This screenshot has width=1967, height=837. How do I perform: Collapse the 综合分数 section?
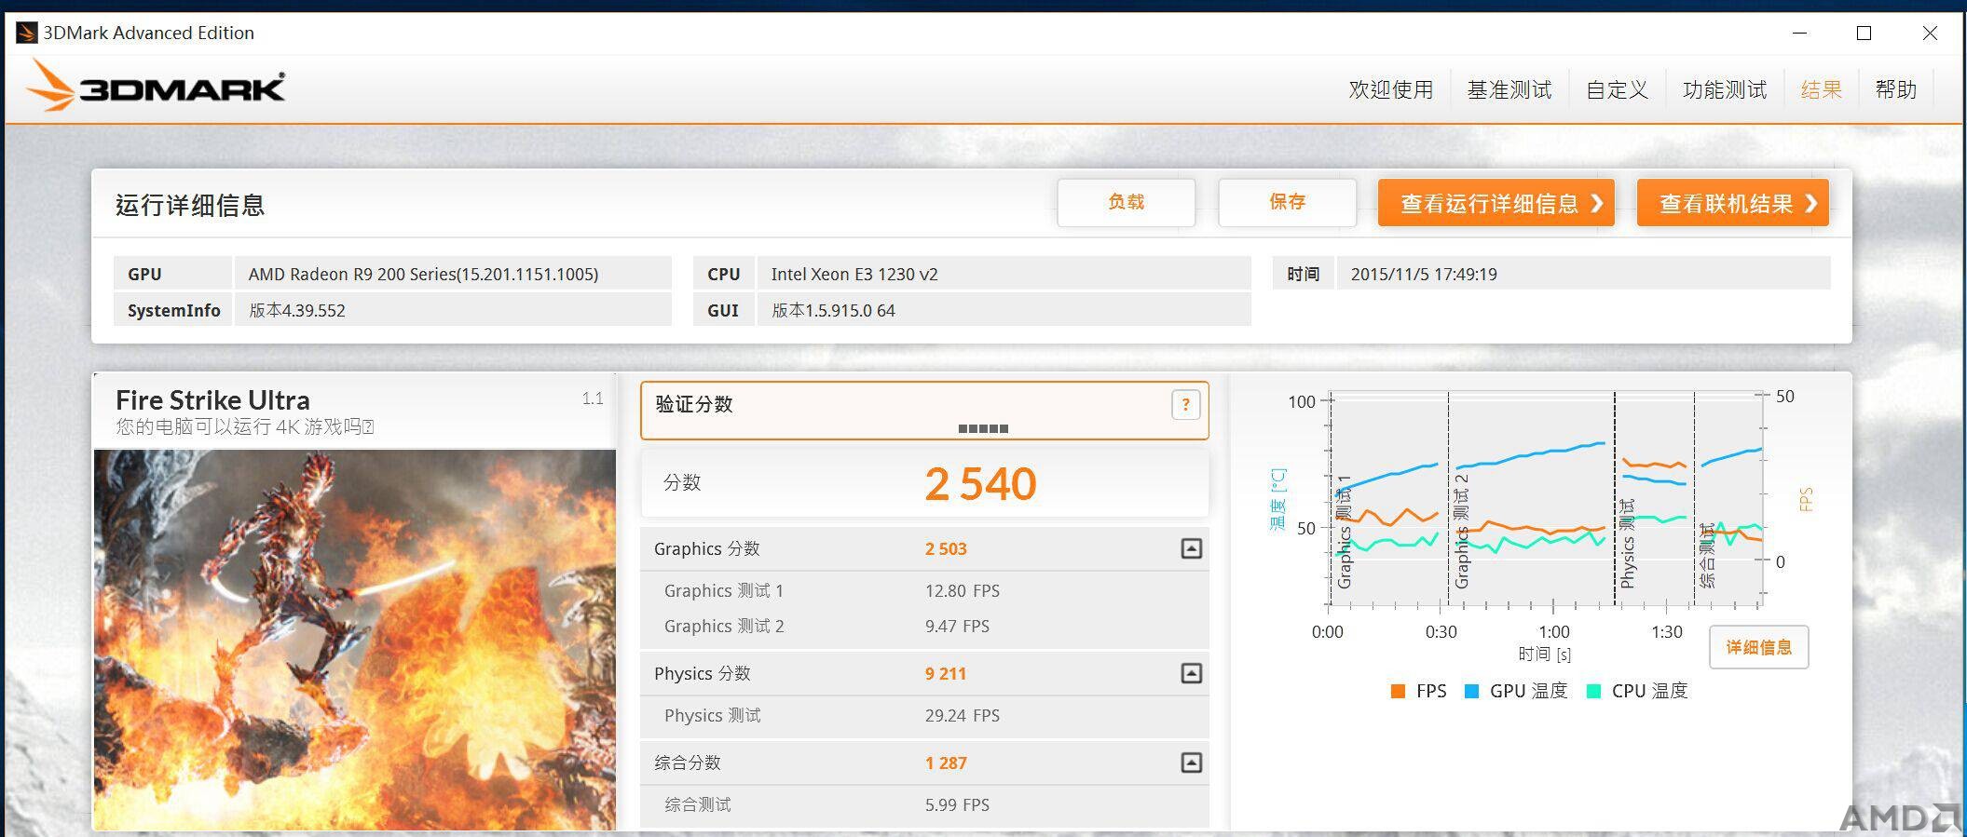(1191, 763)
